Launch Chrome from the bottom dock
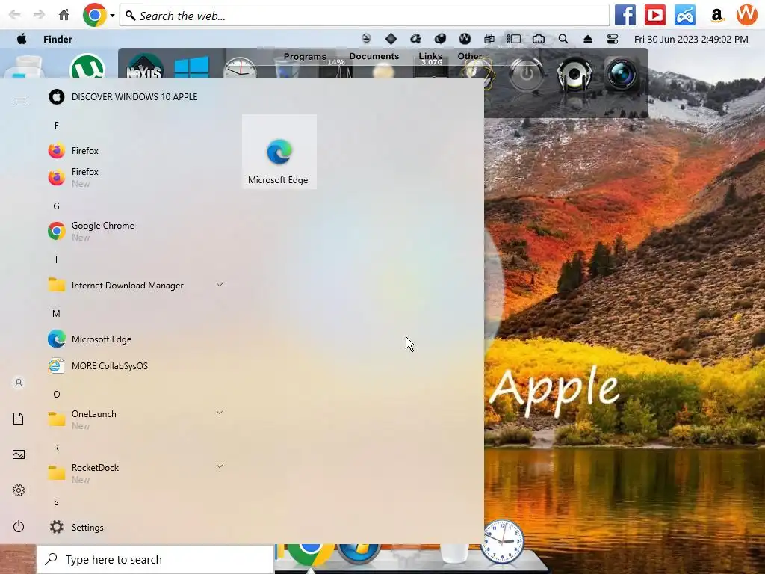Screen dimensions: 765x574 point(310,556)
